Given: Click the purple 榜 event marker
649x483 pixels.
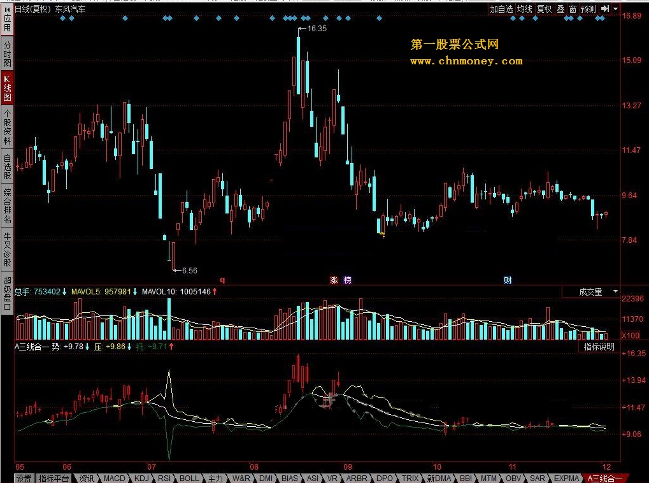Looking at the screenshot, I should click(x=348, y=280).
